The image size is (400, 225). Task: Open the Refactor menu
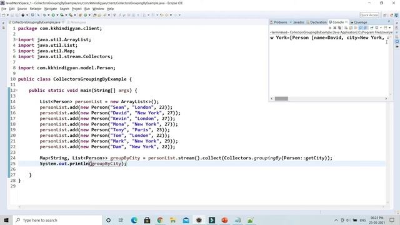coord(36,9)
